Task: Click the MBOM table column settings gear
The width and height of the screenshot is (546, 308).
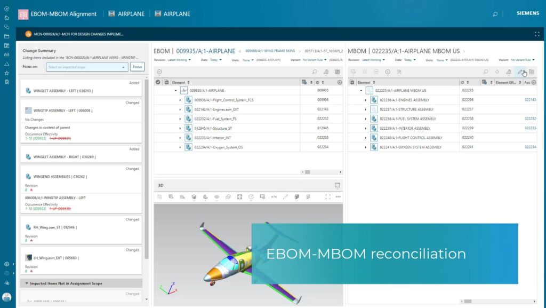Action: (x=534, y=83)
